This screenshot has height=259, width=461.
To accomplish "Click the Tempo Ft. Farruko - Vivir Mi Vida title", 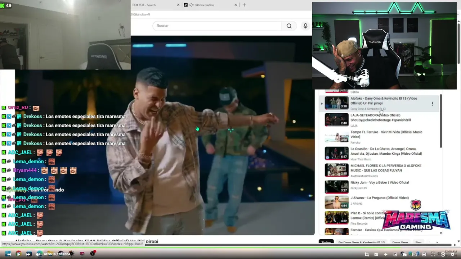I will (x=386, y=135).
